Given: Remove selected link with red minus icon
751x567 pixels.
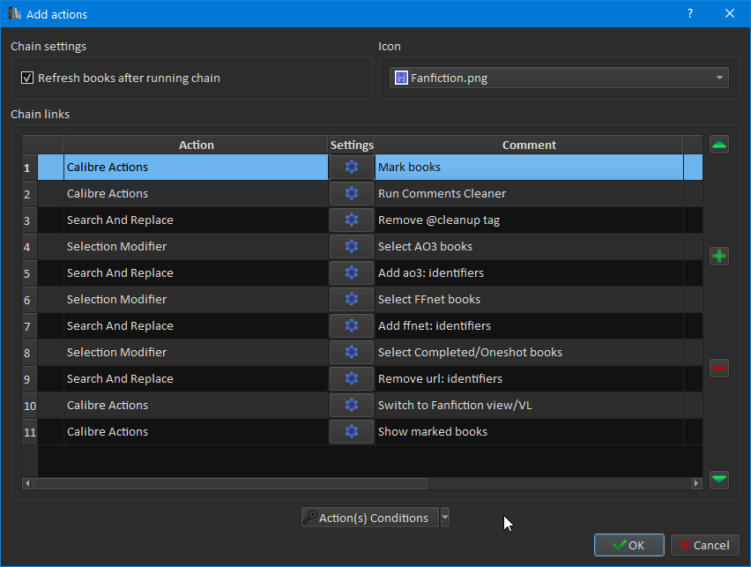Looking at the screenshot, I should (719, 369).
